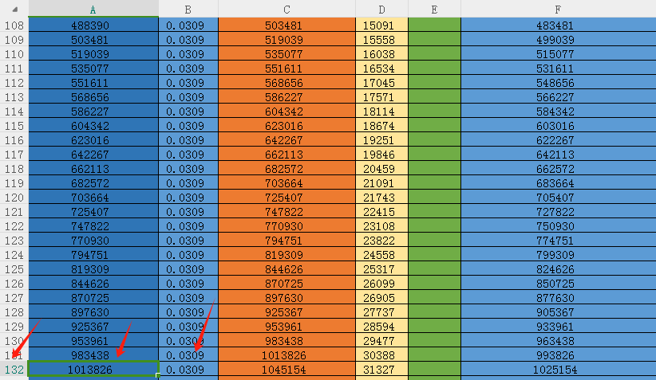
Task: Click orange cell showing 925367
Action: coord(287,312)
